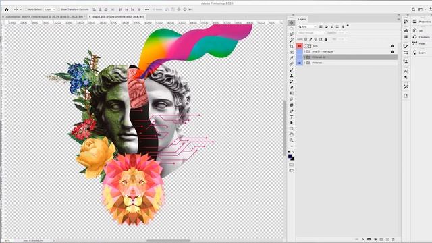Show the selected Pinterest 02 group

300,57
